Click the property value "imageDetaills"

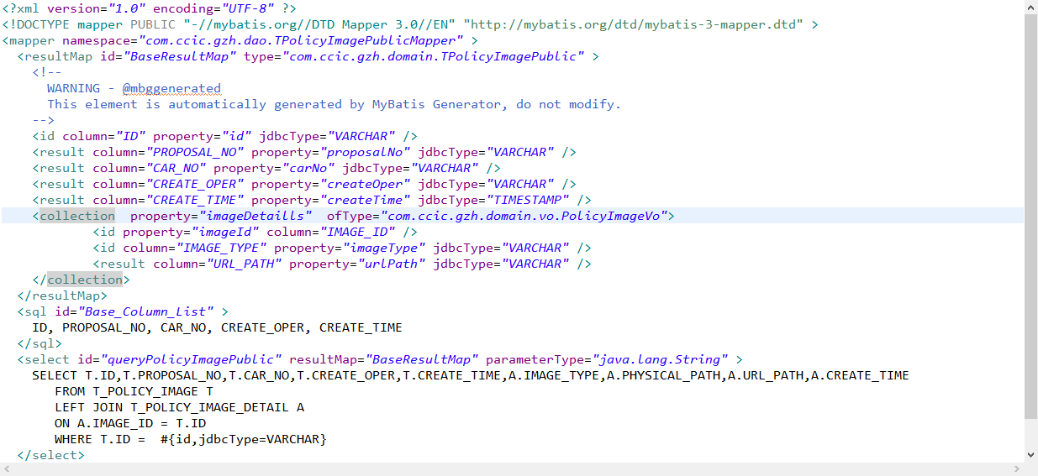(256, 216)
